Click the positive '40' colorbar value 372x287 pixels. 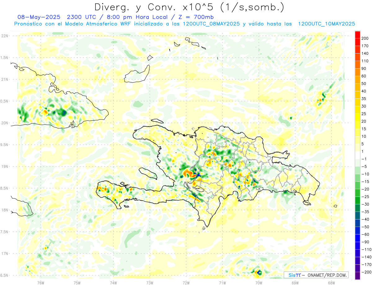[364, 91]
